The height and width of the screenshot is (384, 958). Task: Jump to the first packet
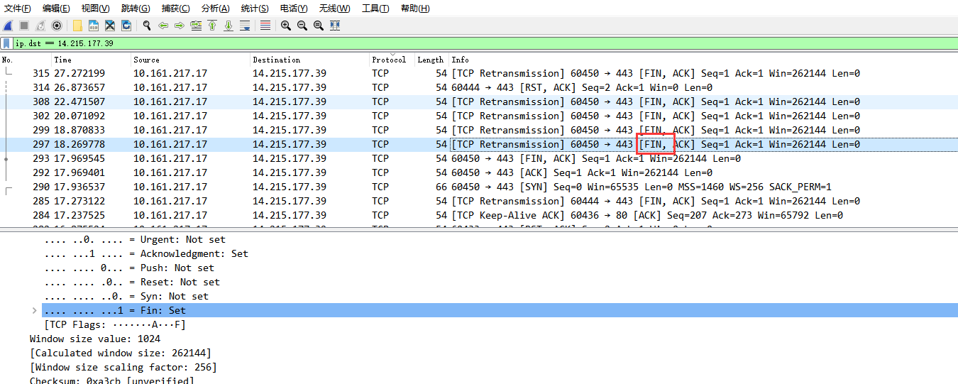pyautogui.click(x=212, y=26)
